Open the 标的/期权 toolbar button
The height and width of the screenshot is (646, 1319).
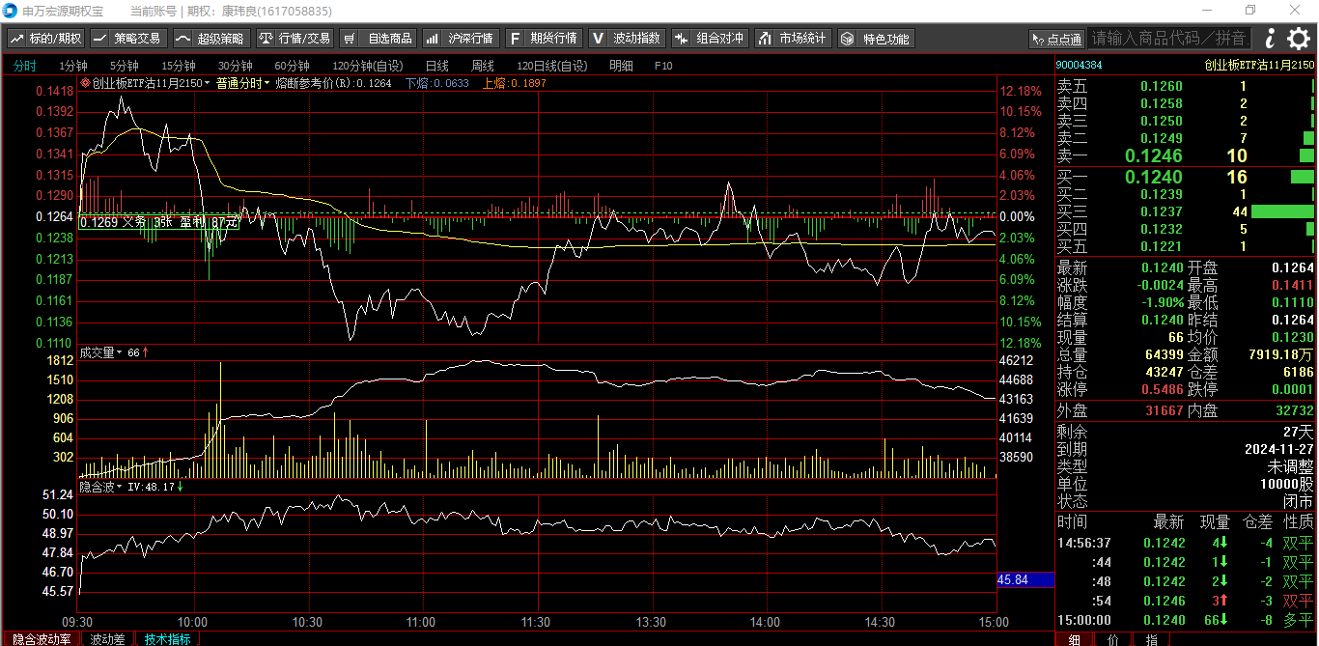pyautogui.click(x=46, y=39)
